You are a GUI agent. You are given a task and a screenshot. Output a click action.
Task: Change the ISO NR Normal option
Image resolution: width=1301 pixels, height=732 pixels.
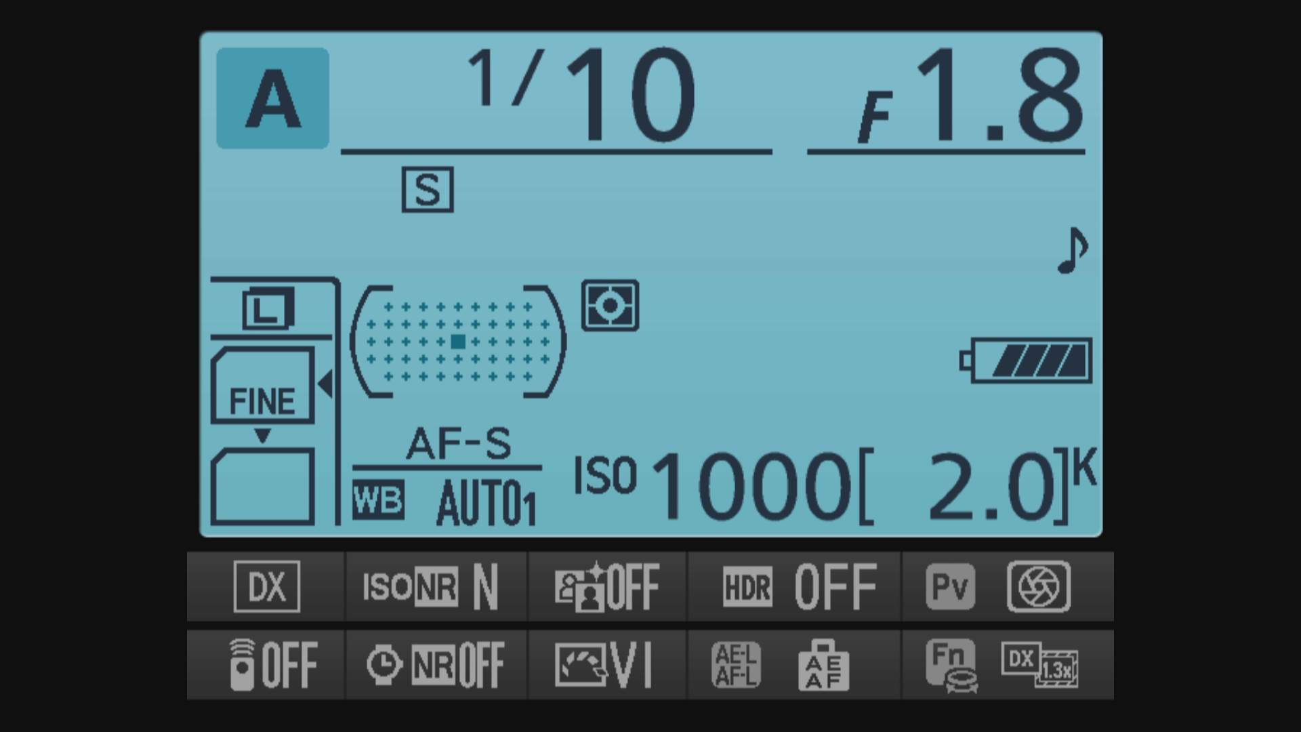point(436,587)
